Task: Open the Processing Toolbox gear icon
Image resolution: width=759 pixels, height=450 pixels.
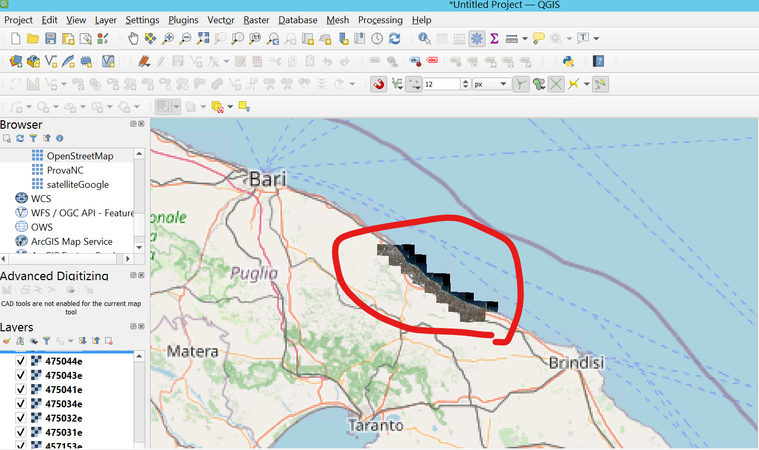Action: (x=477, y=39)
